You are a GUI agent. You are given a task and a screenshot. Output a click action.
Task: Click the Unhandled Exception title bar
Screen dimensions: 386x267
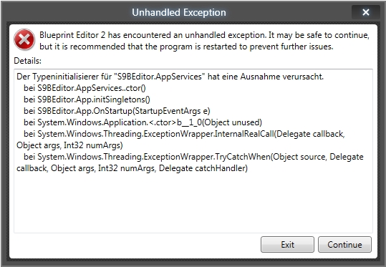[x=179, y=12]
